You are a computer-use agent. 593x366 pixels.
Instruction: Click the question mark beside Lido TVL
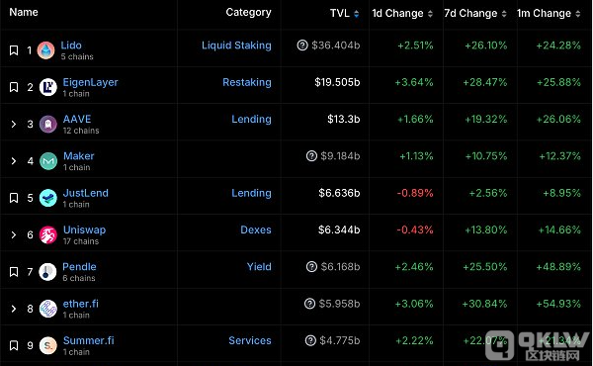tap(302, 46)
